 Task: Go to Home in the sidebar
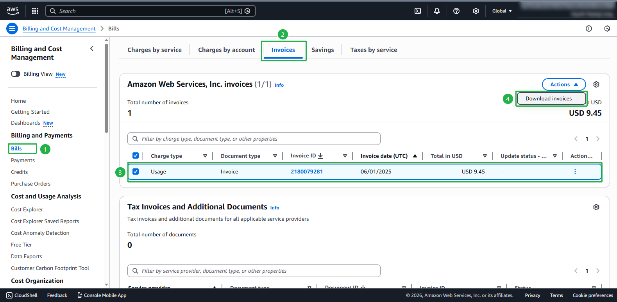pos(18,101)
